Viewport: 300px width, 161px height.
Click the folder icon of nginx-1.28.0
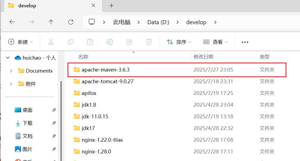point(76,151)
